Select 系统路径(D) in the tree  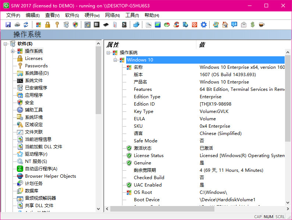(x=37, y=73)
